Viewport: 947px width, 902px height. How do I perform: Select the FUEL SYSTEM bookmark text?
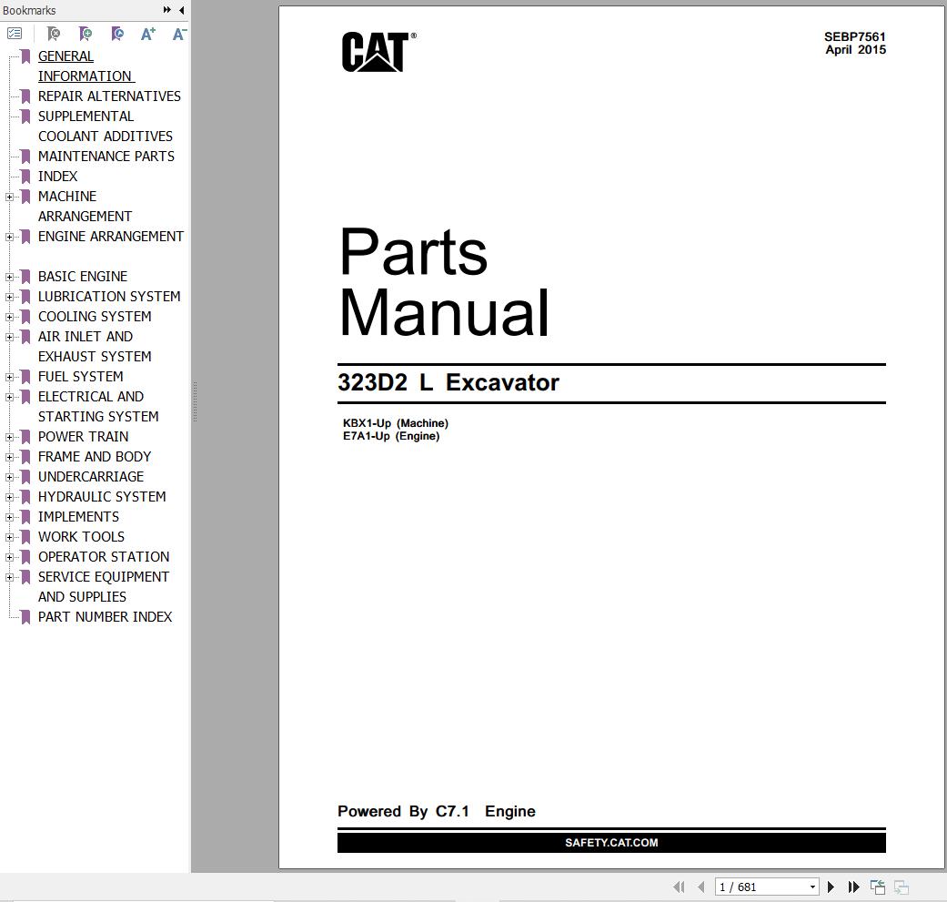[x=80, y=377]
